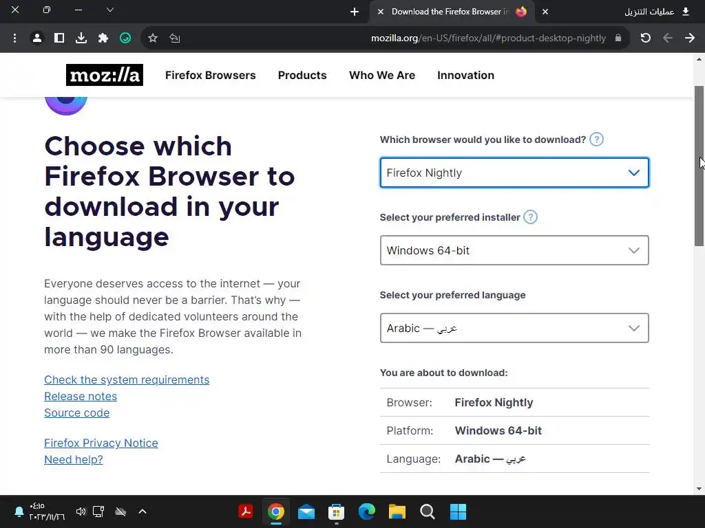Open the clock and date in the tray
Screen dimensions: 705x528
tap(47, 511)
